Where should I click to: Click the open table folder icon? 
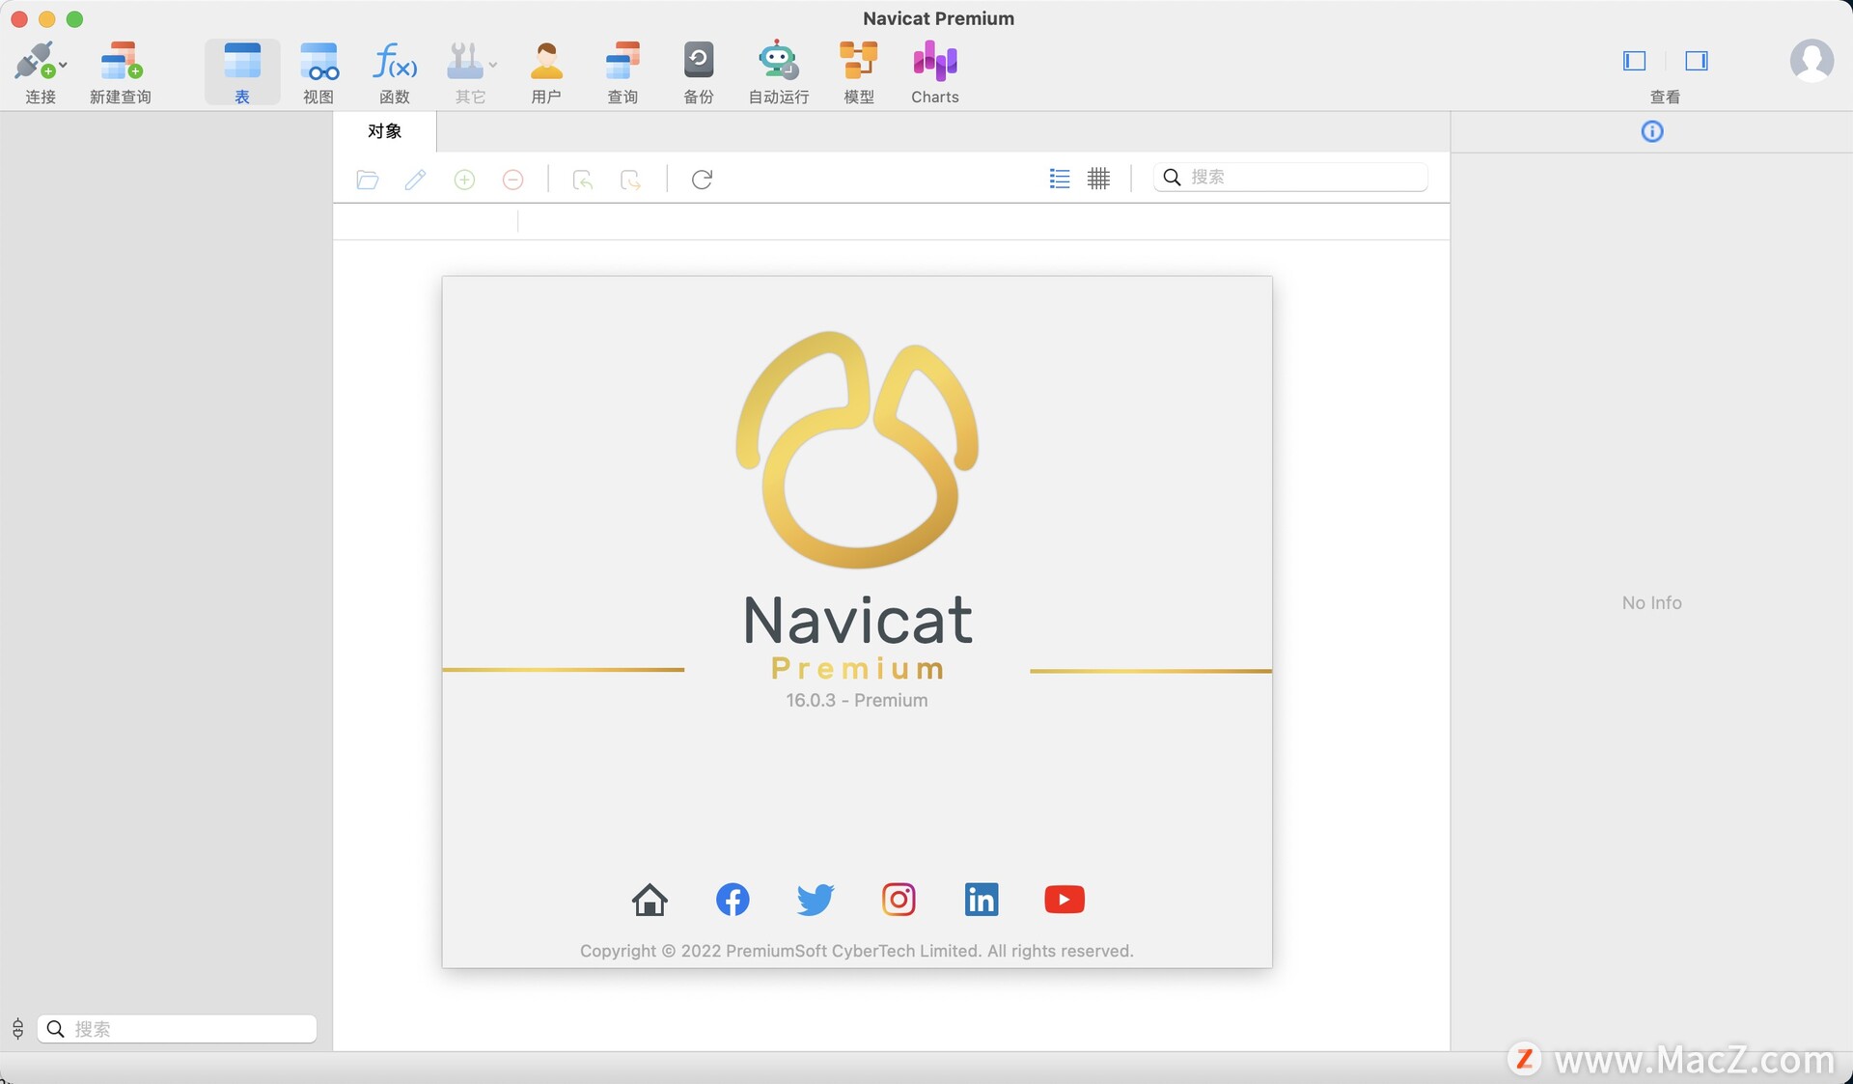click(367, 180)
